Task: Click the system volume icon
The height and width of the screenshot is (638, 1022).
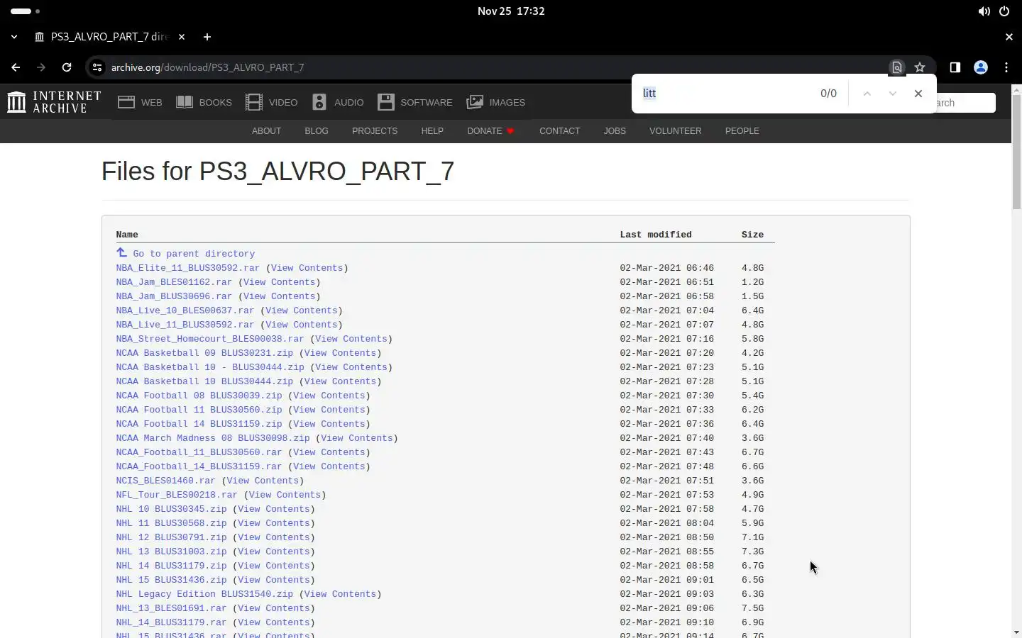Action: [x=984, y=11]
